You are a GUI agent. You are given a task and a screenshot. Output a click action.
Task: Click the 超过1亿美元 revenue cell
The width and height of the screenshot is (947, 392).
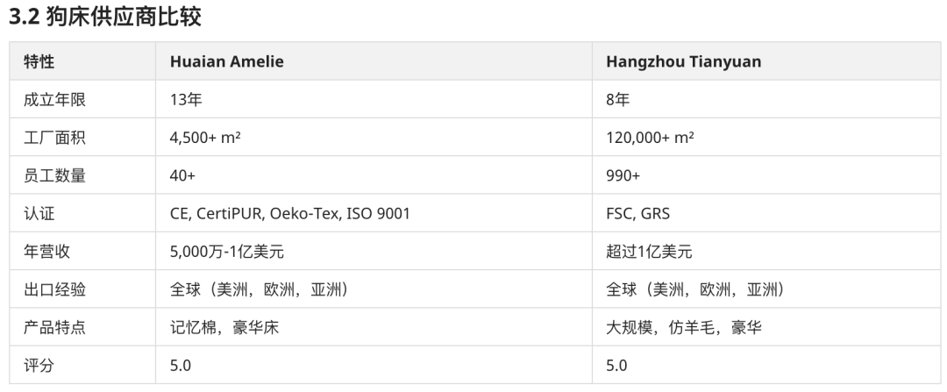pos(766,252)
